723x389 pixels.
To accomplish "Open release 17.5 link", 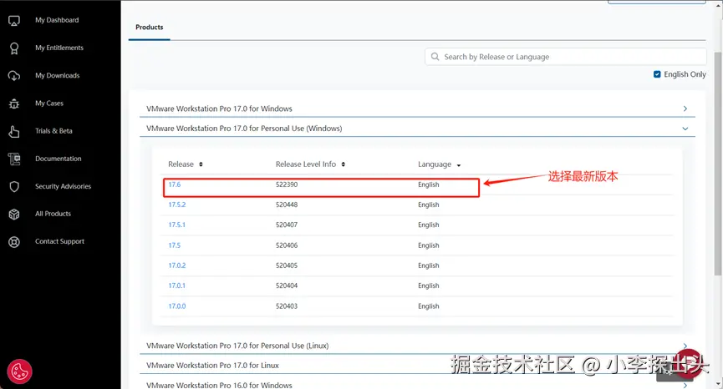I will [175, 245].
